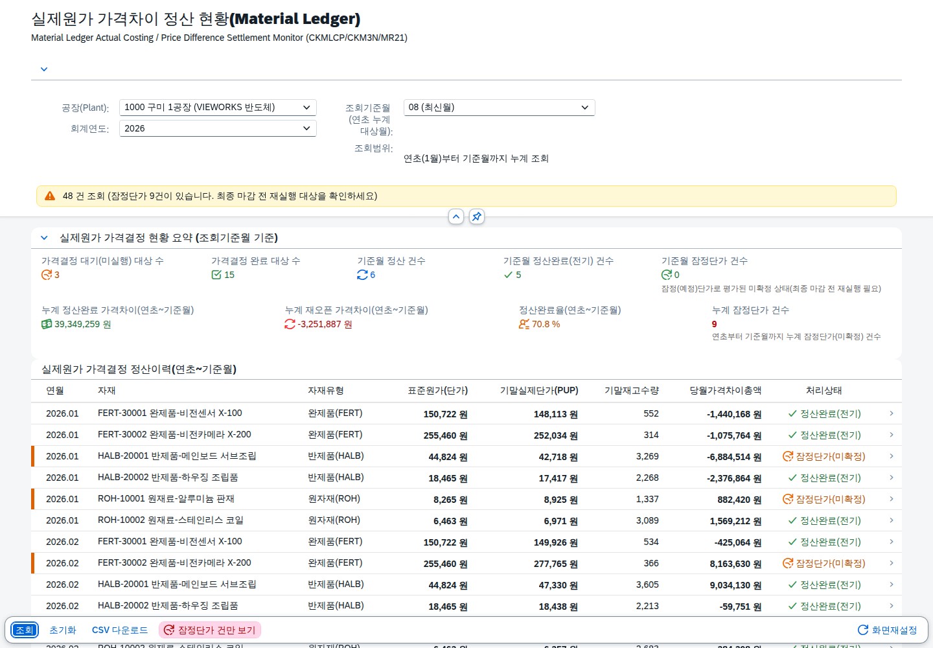Open details arrow for 2026.01 HALB-20001 row
The width and height of the screenshot is (933, 648).
[892, 456]
